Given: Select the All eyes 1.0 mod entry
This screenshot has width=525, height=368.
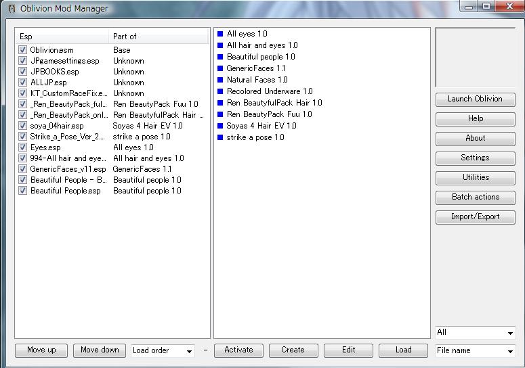Looking at the screenshot, I should click(247, 34).
